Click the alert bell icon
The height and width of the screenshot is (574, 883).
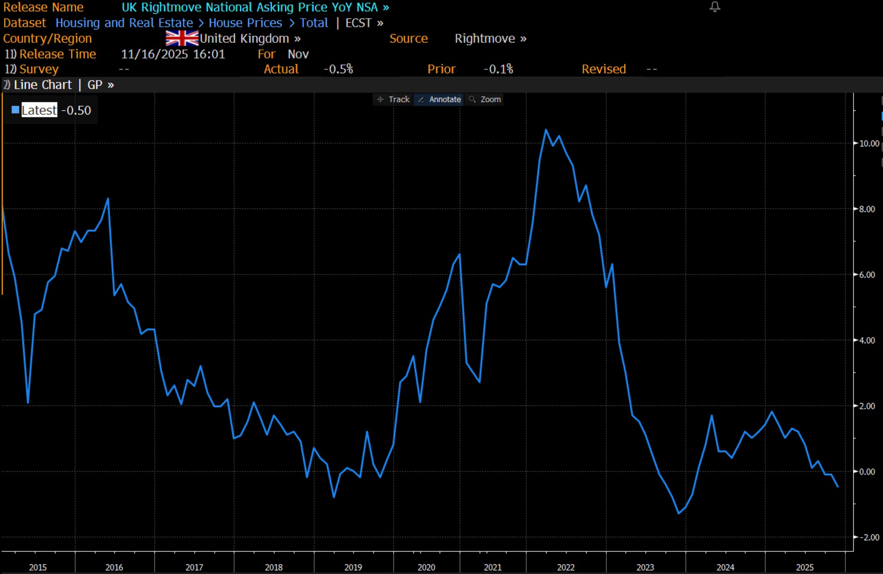point(714,7)
